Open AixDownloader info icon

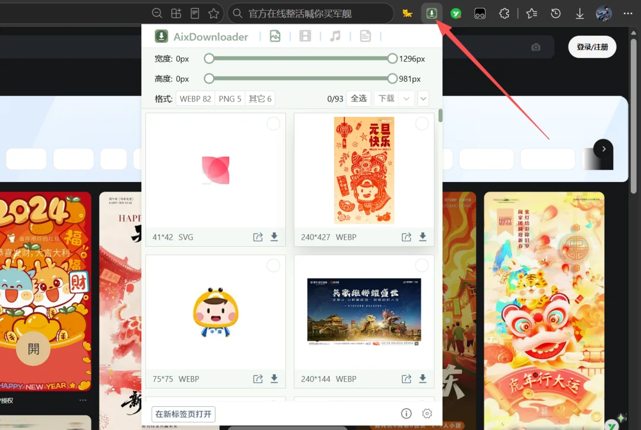(406, 413)
